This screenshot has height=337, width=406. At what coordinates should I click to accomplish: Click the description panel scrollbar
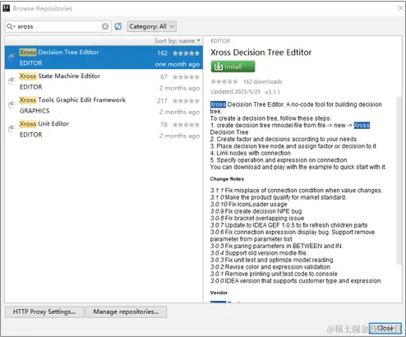click(x=399, y=181)
